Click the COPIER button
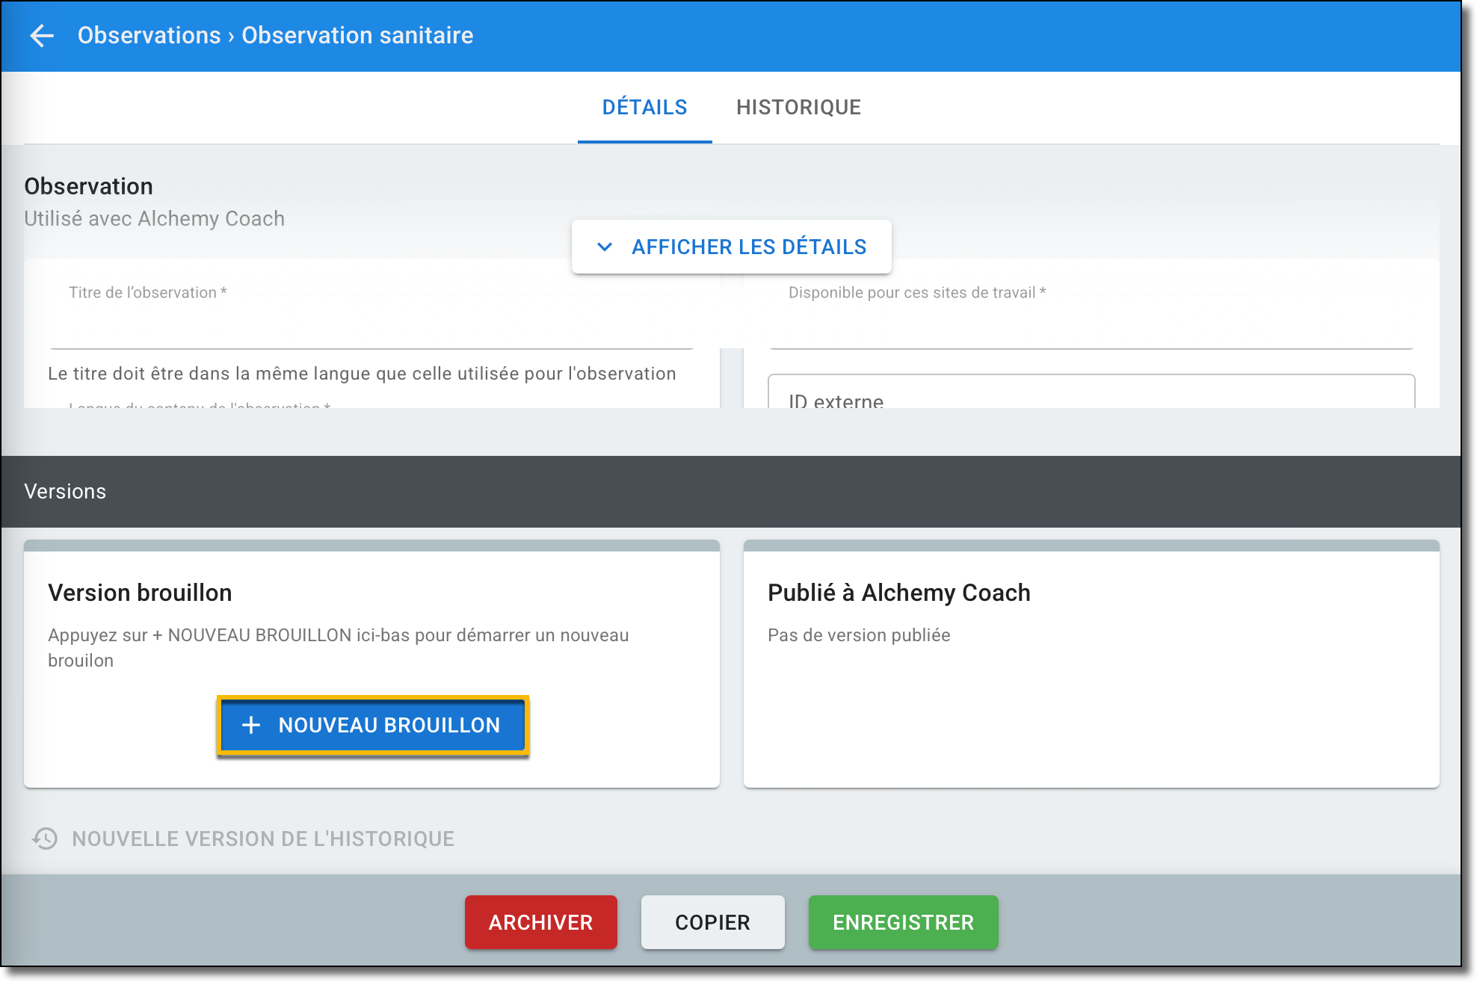The image size is (1477, 982). [x=712, y=922]
